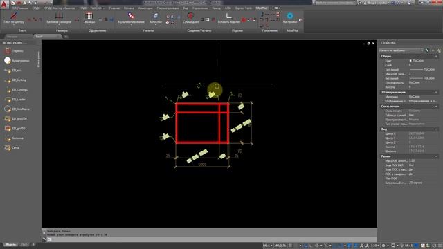The height and width of the screenshot is (249, 443).
Task: Open the Автослои tool
Action: [x=155, y=18]
